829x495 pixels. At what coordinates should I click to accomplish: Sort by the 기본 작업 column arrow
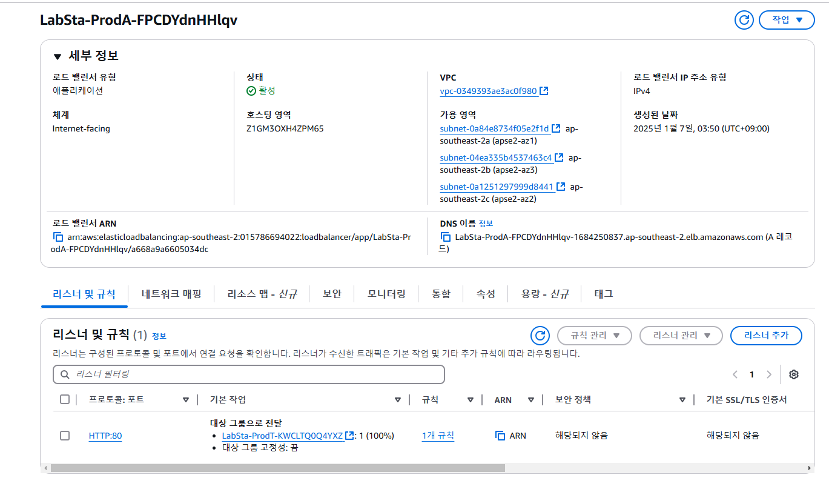(x=398, y=400)
